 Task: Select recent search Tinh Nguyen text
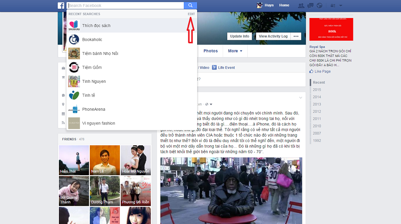[94, 81]
